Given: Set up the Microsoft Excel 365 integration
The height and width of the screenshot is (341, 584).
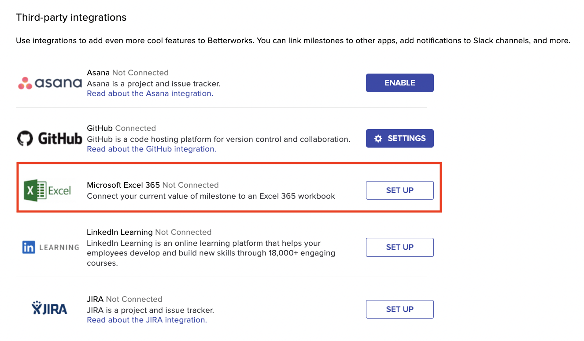Looking at the screenshot, I should tap(399, 190).
